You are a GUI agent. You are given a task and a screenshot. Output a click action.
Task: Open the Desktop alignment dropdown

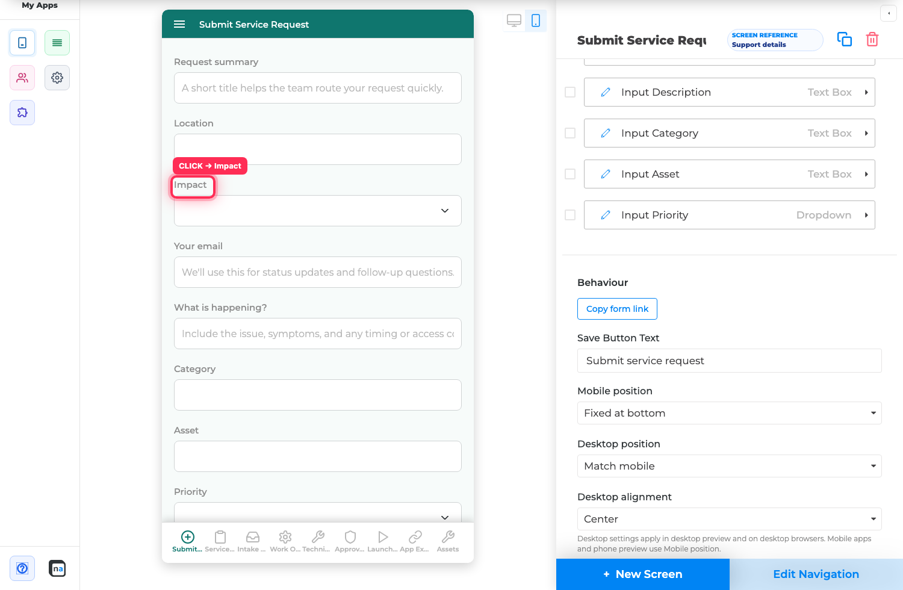pyautogui.click(x=730, y=519)
